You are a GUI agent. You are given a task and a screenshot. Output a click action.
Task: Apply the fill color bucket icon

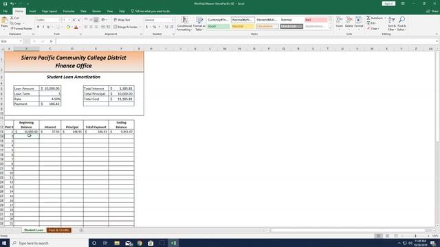68,27
